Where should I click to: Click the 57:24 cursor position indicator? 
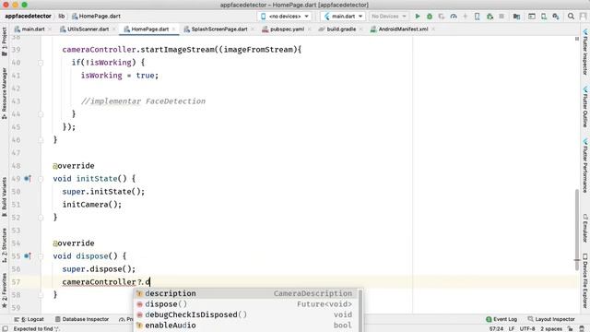point(496,328)
